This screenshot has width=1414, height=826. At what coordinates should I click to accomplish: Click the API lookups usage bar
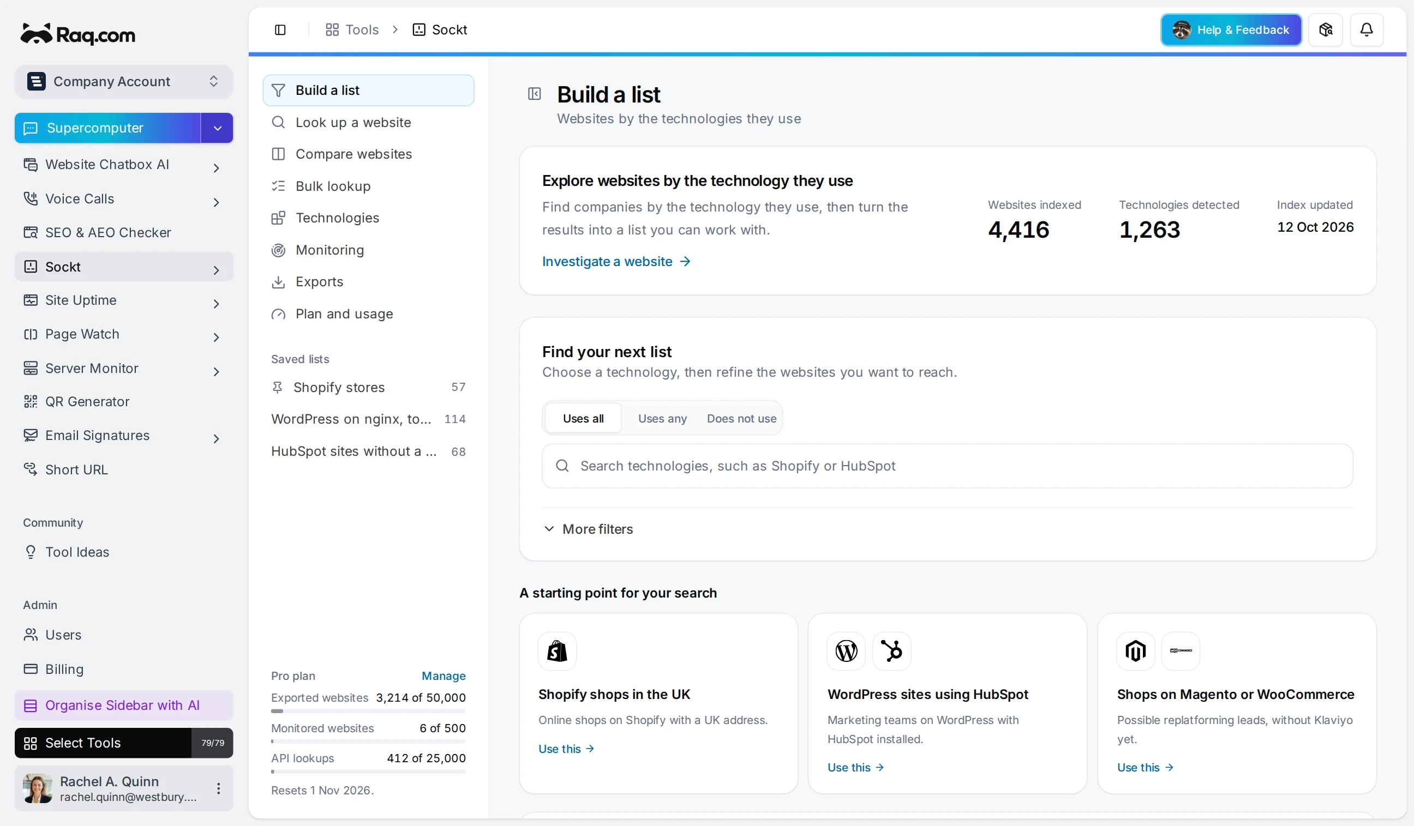click(x=368, y=771)
